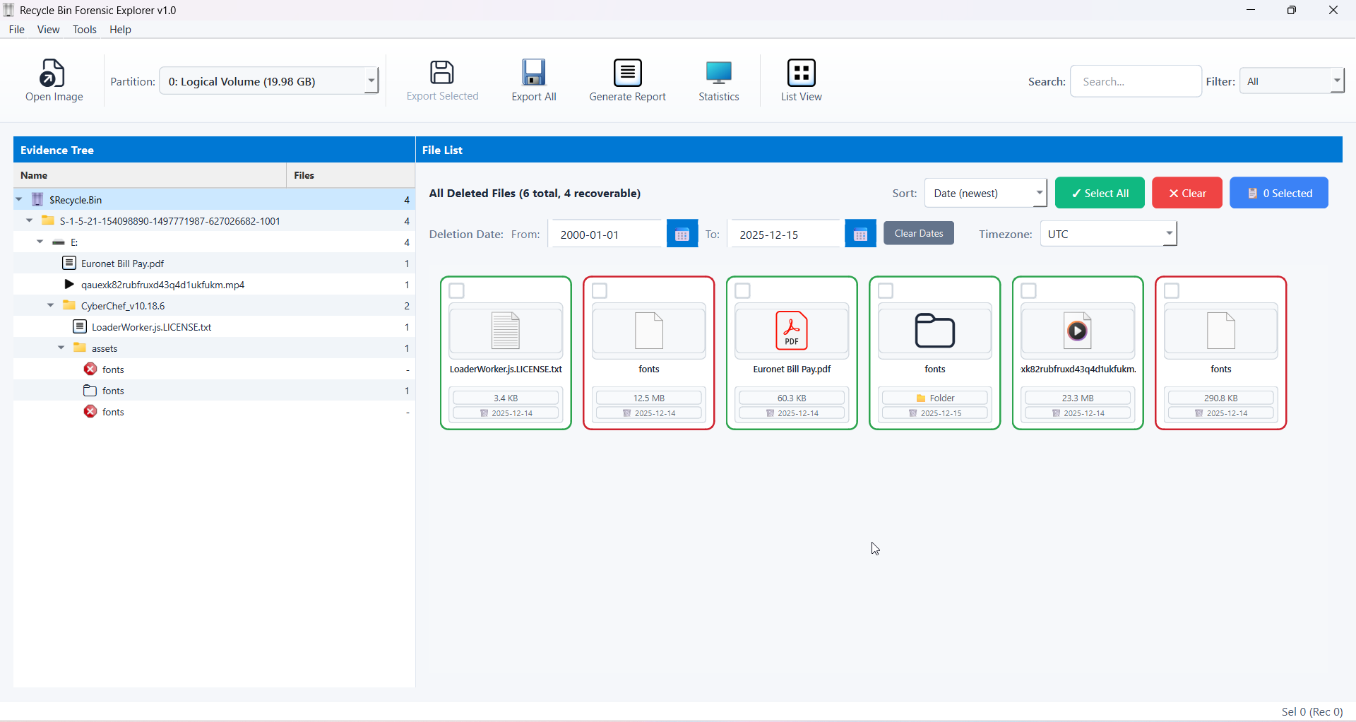The height and width of the screenshot is (722, 1356).
Task: Tick the Euronet Bill Pay.pdf checkbox
Action: point(743,291)
